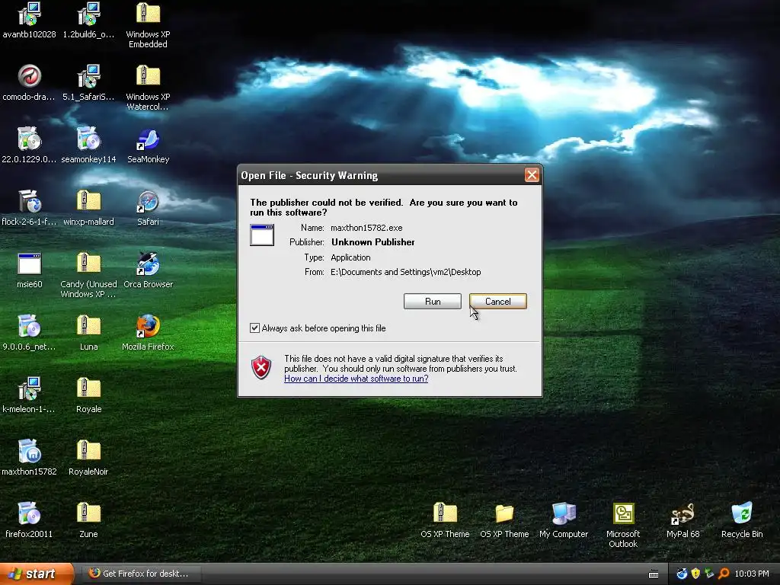Click the orange magnifier tray icon
780x585 pixels.
[x=724, y=574]
